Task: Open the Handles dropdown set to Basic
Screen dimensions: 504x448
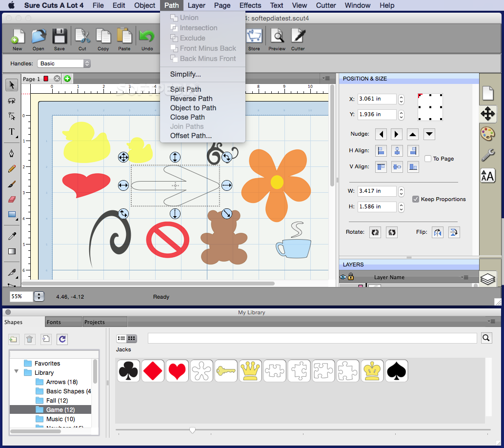Action: [x=64, y=63]
